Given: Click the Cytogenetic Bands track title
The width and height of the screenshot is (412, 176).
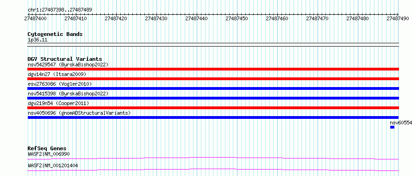Looking at the screenshot, I should coord(55,34).
